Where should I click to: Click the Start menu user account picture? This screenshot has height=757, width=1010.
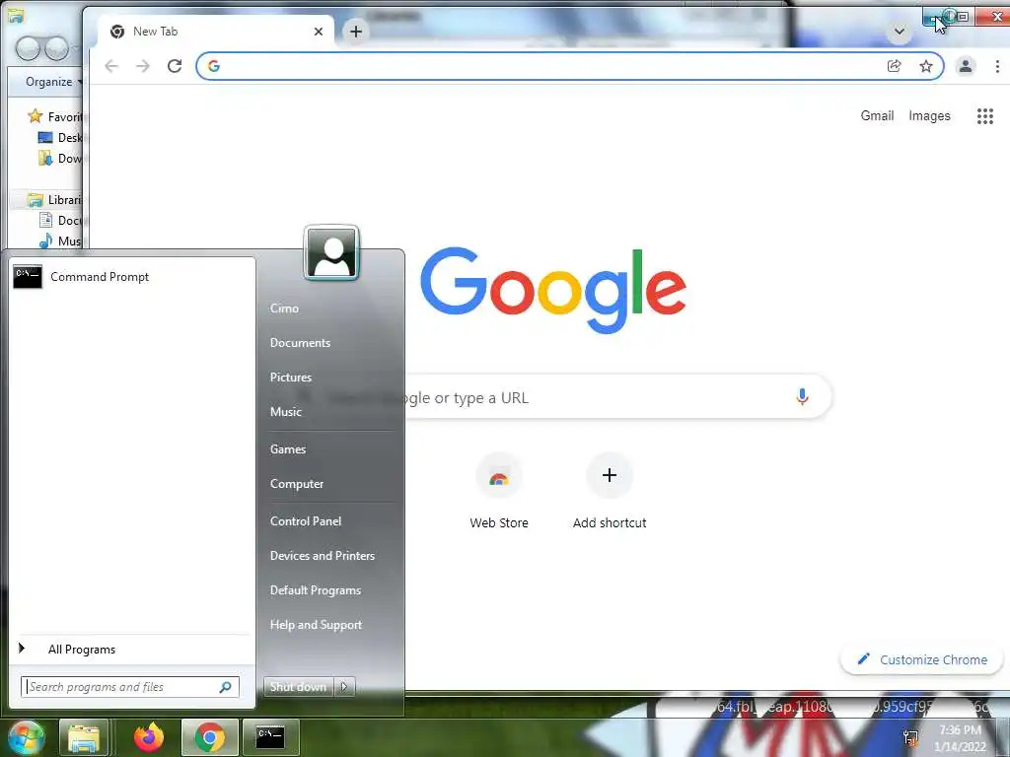pyautogui.click(x=331, y=253)
